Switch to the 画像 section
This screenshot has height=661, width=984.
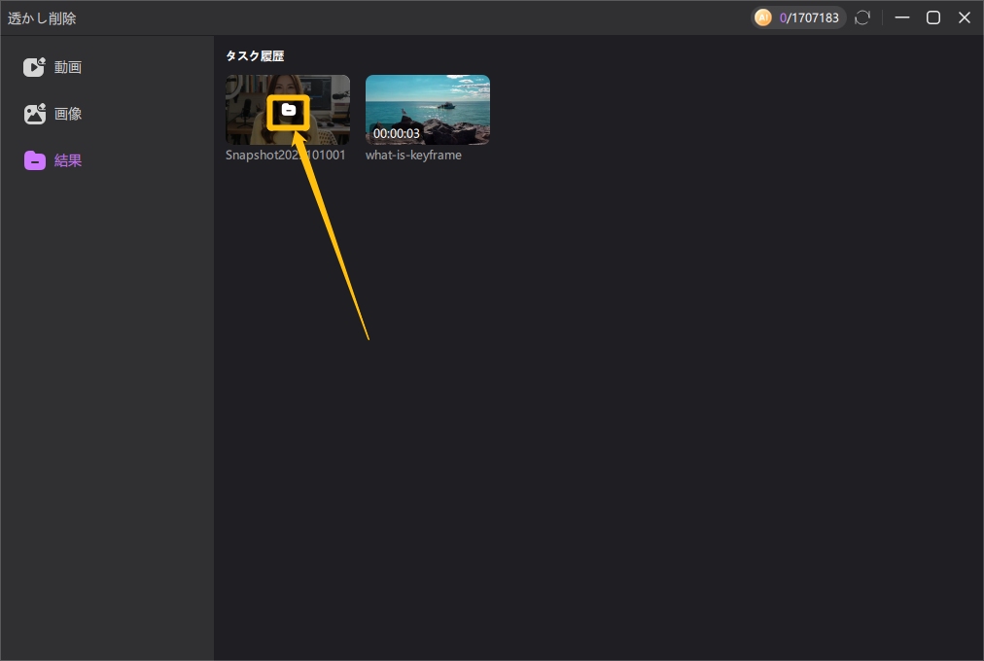click(68, 114)
